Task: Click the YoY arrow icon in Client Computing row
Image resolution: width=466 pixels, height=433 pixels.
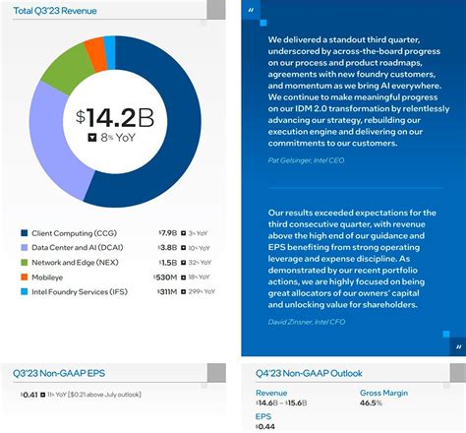Action: coord(184,233)
